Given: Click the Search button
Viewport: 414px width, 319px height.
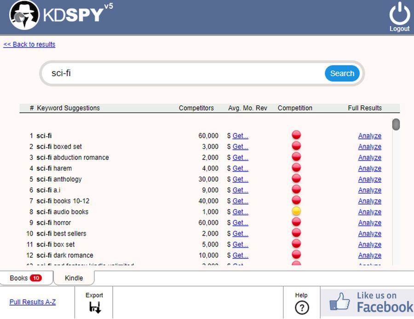Looking at the screenshot, I should [342, 73].
